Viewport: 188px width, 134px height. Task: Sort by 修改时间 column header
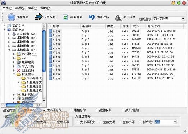[x=165, y=26]
